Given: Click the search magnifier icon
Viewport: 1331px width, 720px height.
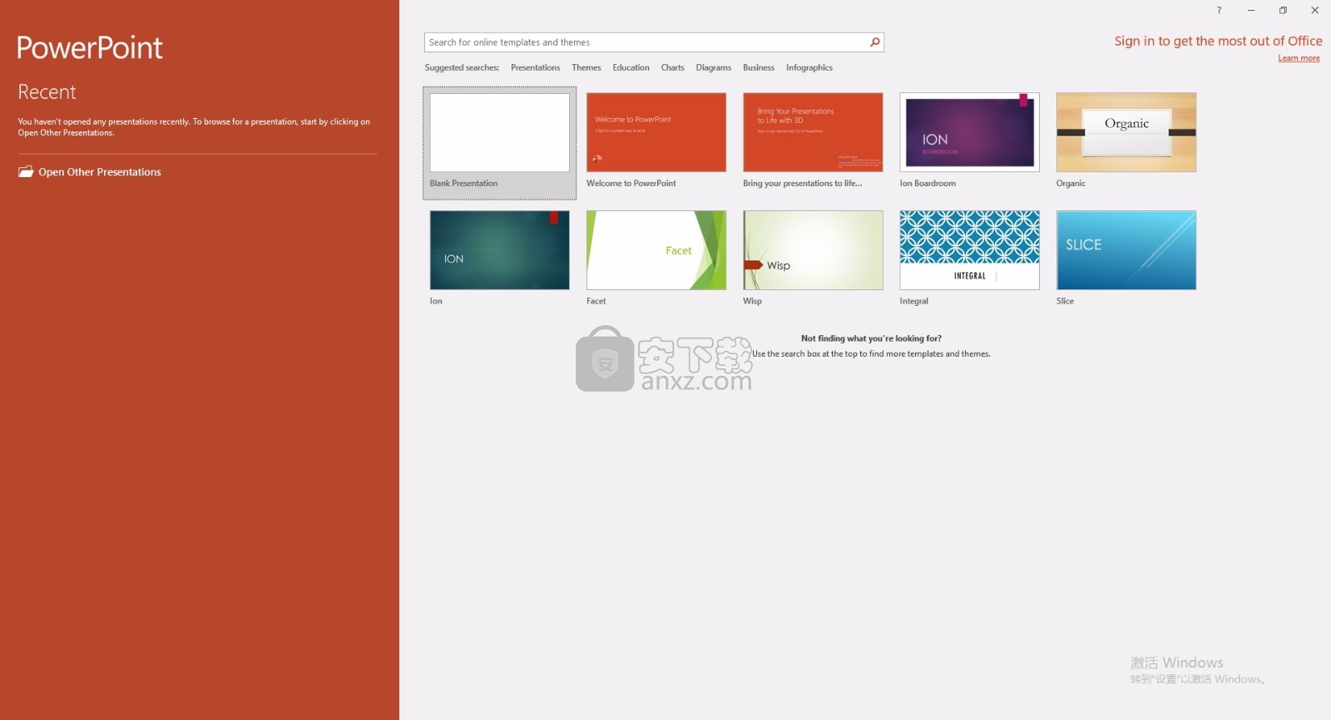Looking at the screenshot, I should [x=874, y=42].
